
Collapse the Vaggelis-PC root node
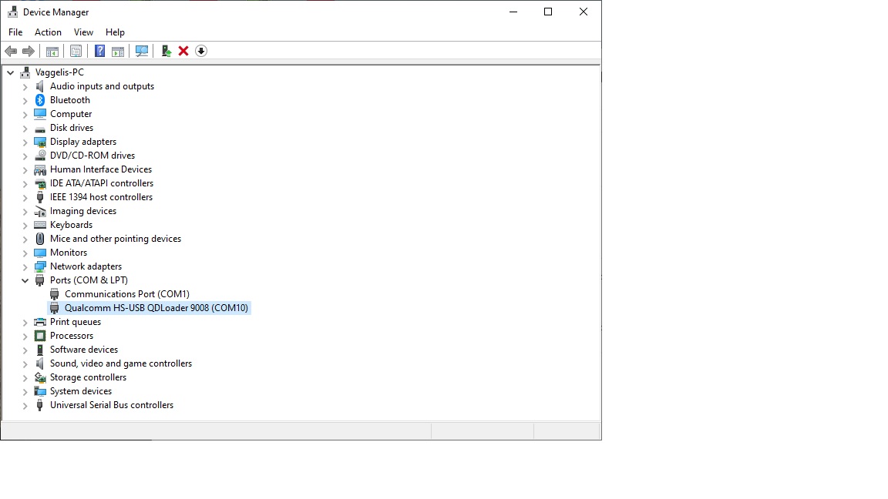coord(10,72)
